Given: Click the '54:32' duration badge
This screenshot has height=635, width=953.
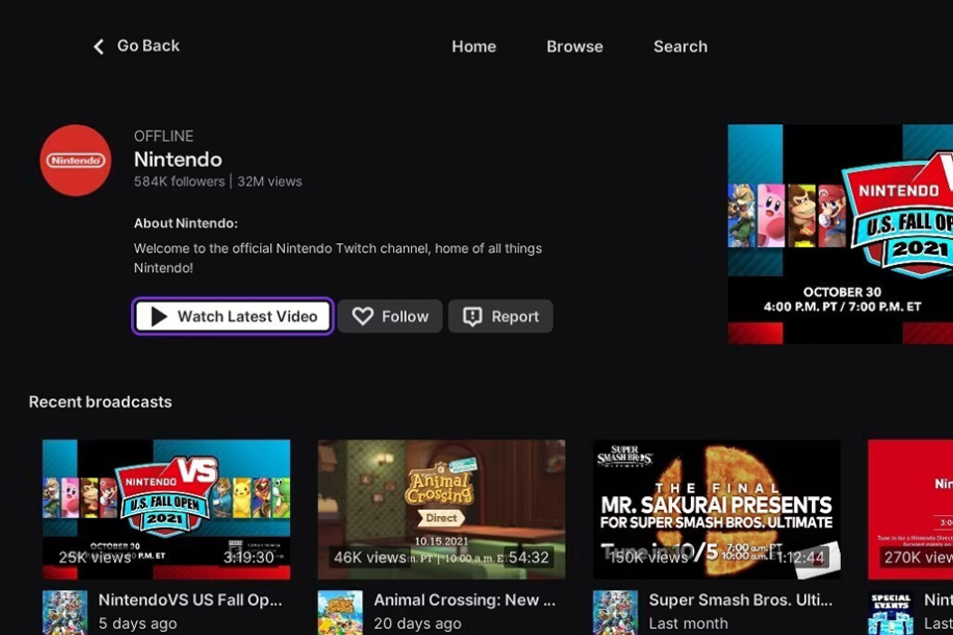Looking at the screenshot, I should click(528, 558).
